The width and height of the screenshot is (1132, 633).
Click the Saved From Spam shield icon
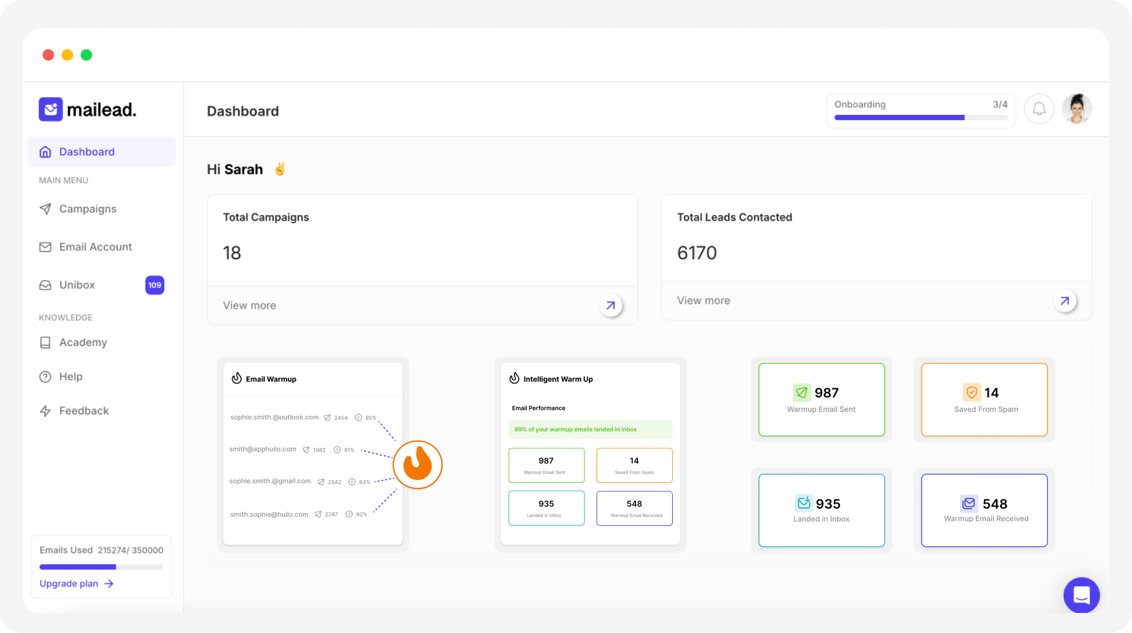(x=972, y=393)
